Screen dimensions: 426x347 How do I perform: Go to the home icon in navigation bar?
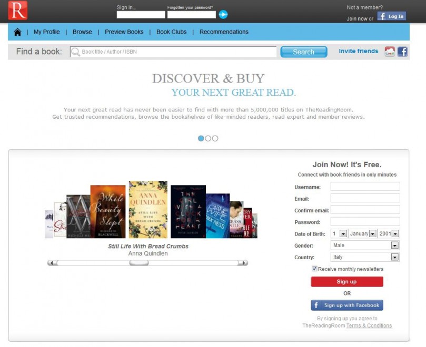coord(18,32)
